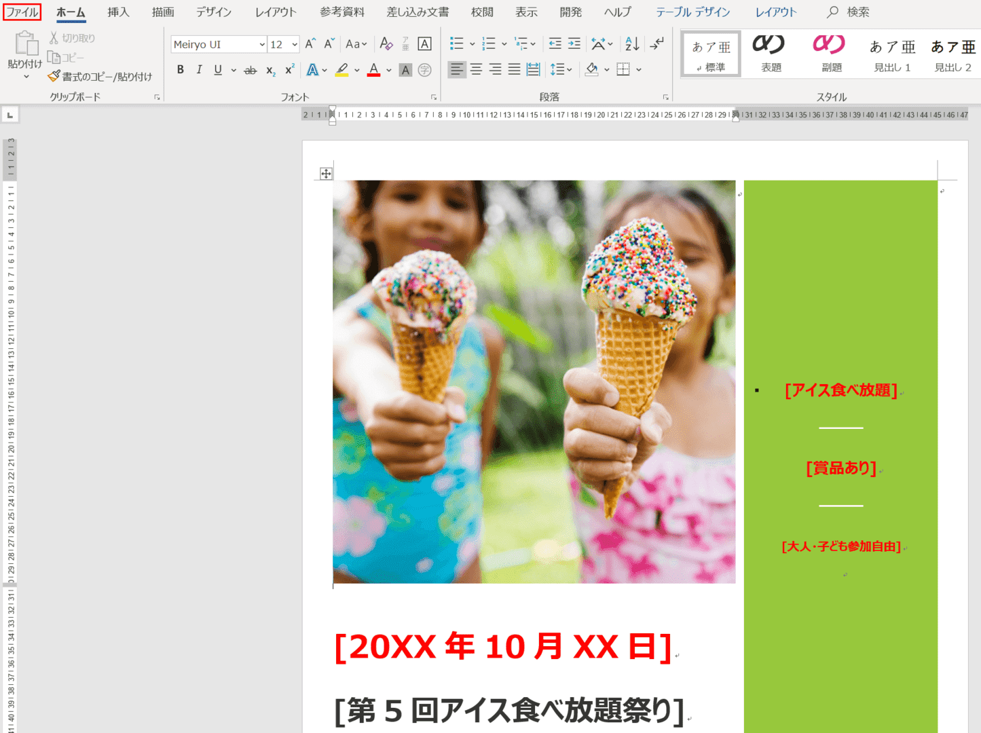Align text left
Viewport: 981px width, 733px height.
click(x=457, y=69)
